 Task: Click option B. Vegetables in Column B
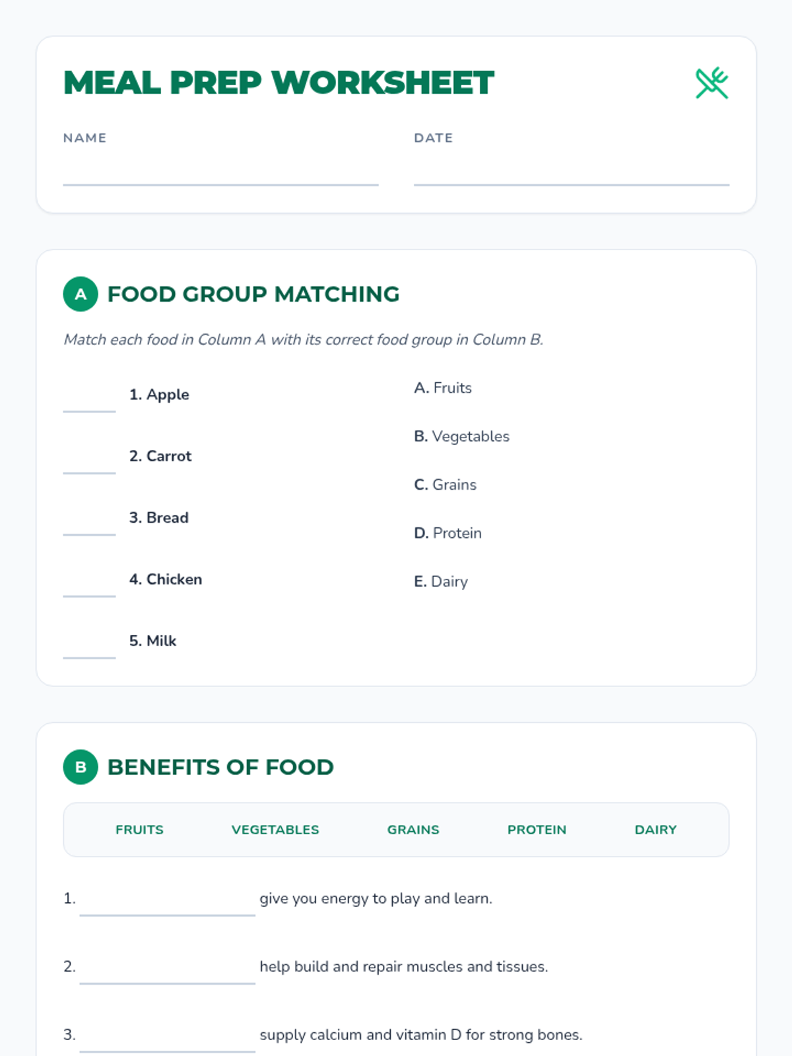(461, 436)
